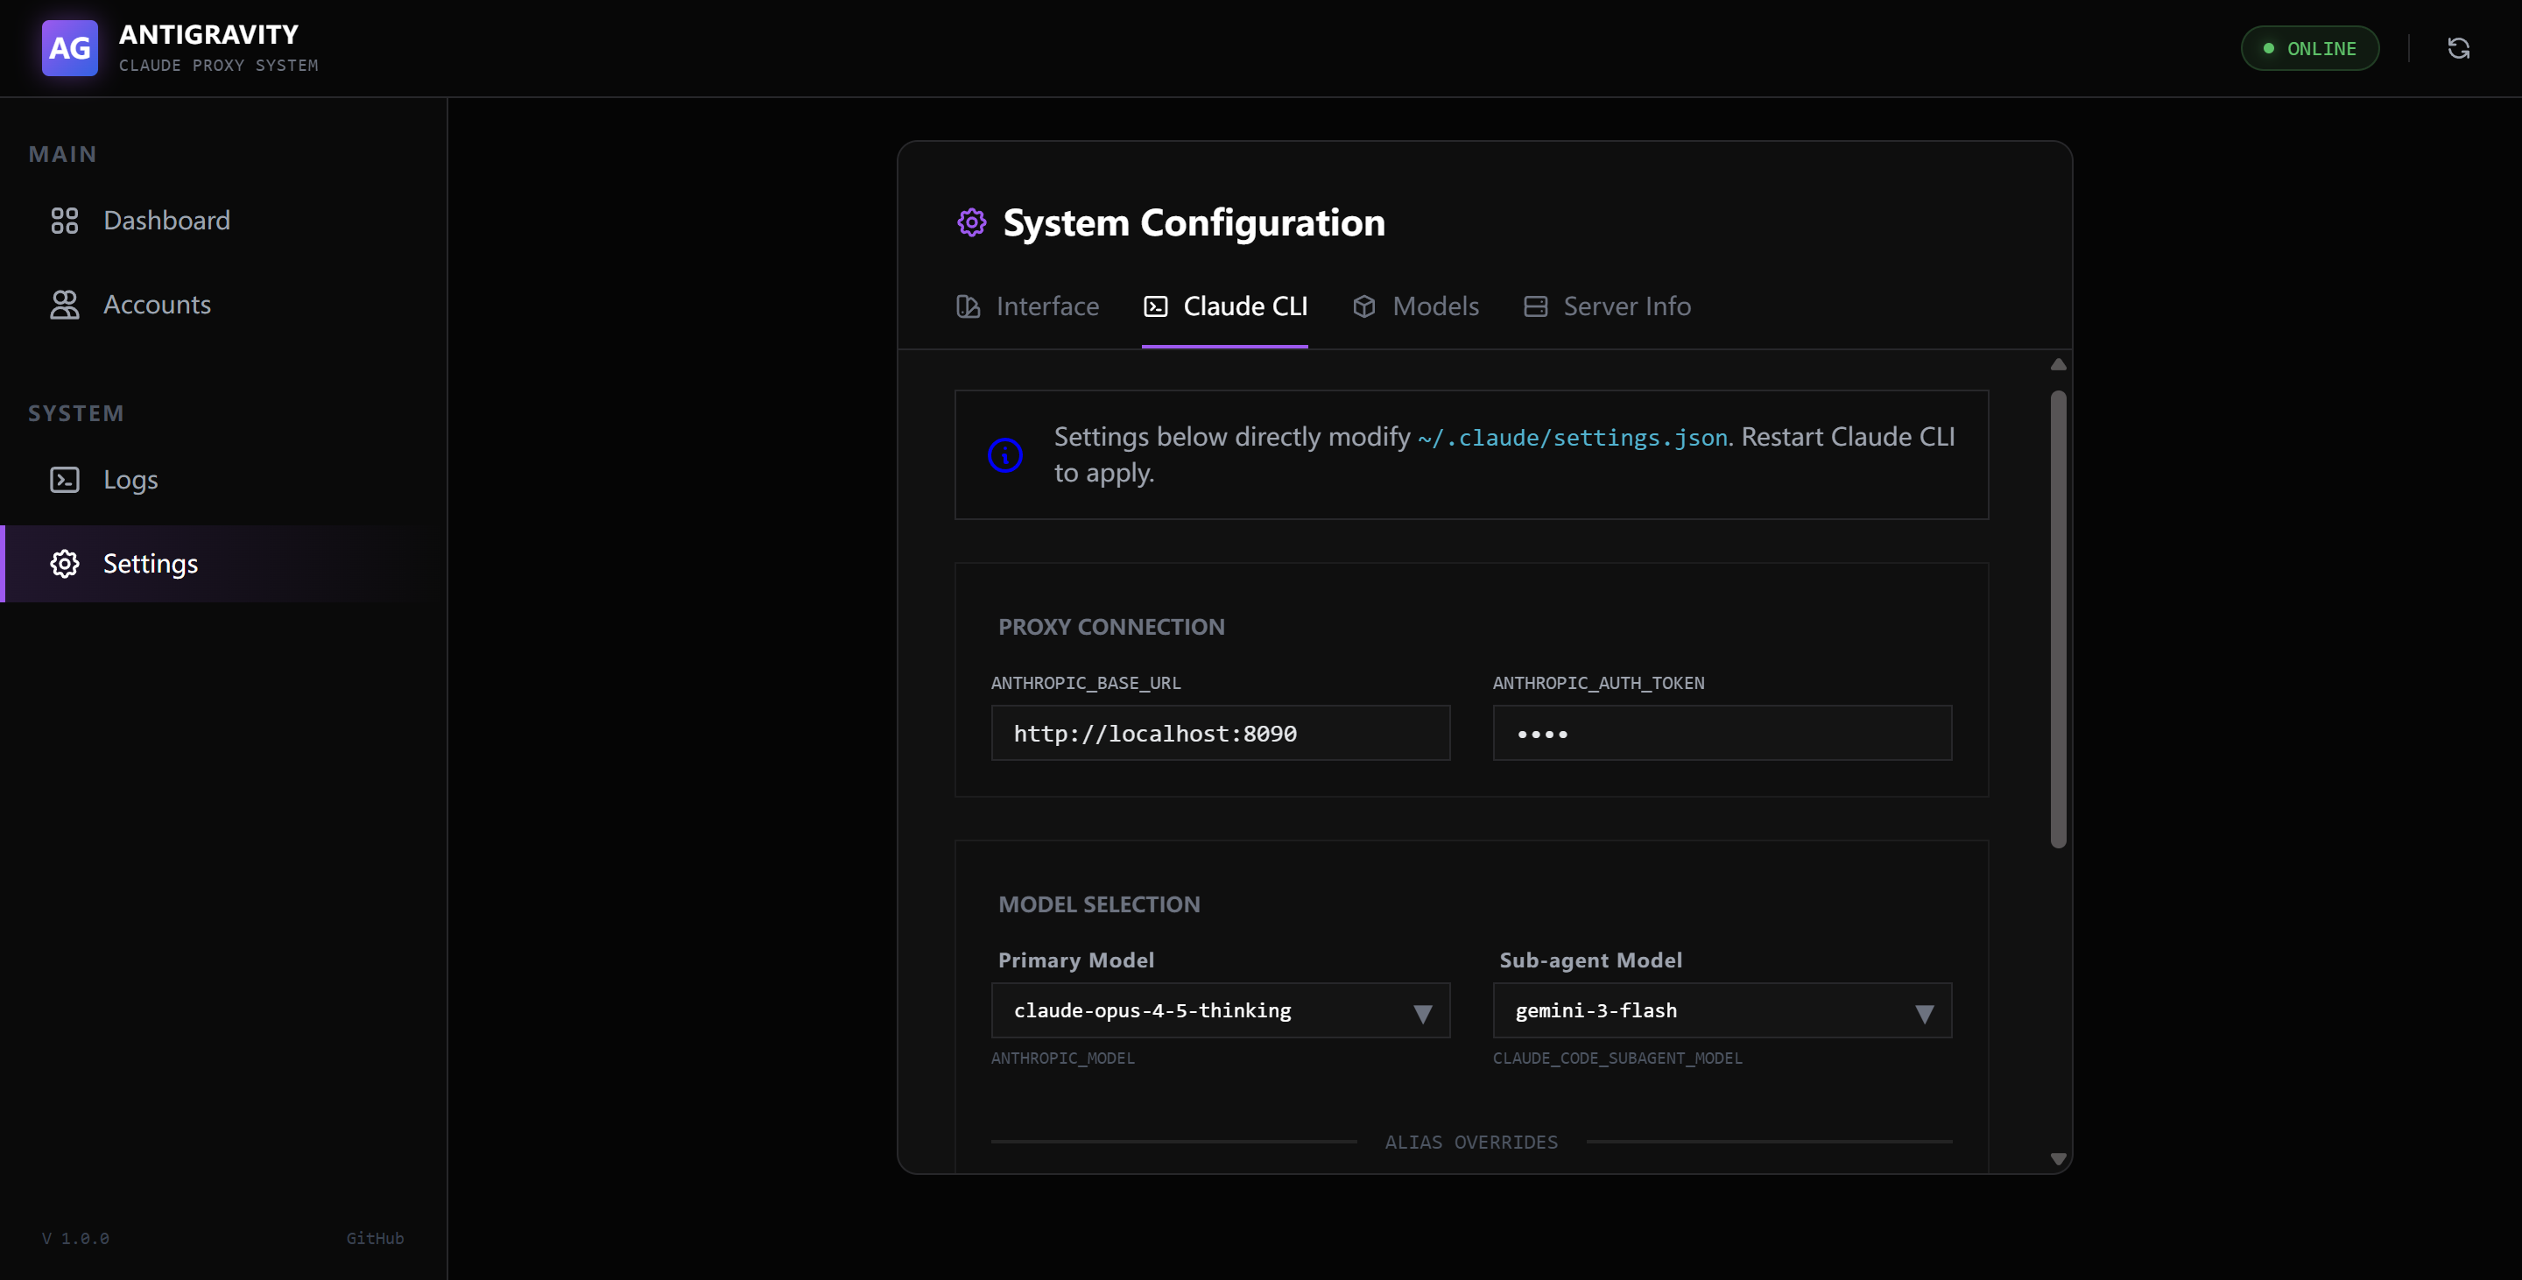Click the AG Antigravity logo icon
The width and height of the screenshot is (2522, 1280).
tap(69, 48)
